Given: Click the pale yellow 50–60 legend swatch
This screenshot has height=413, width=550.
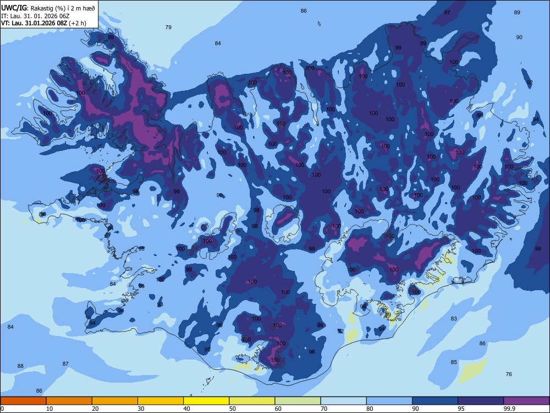Looking at the screenshot, I should 252,401.
